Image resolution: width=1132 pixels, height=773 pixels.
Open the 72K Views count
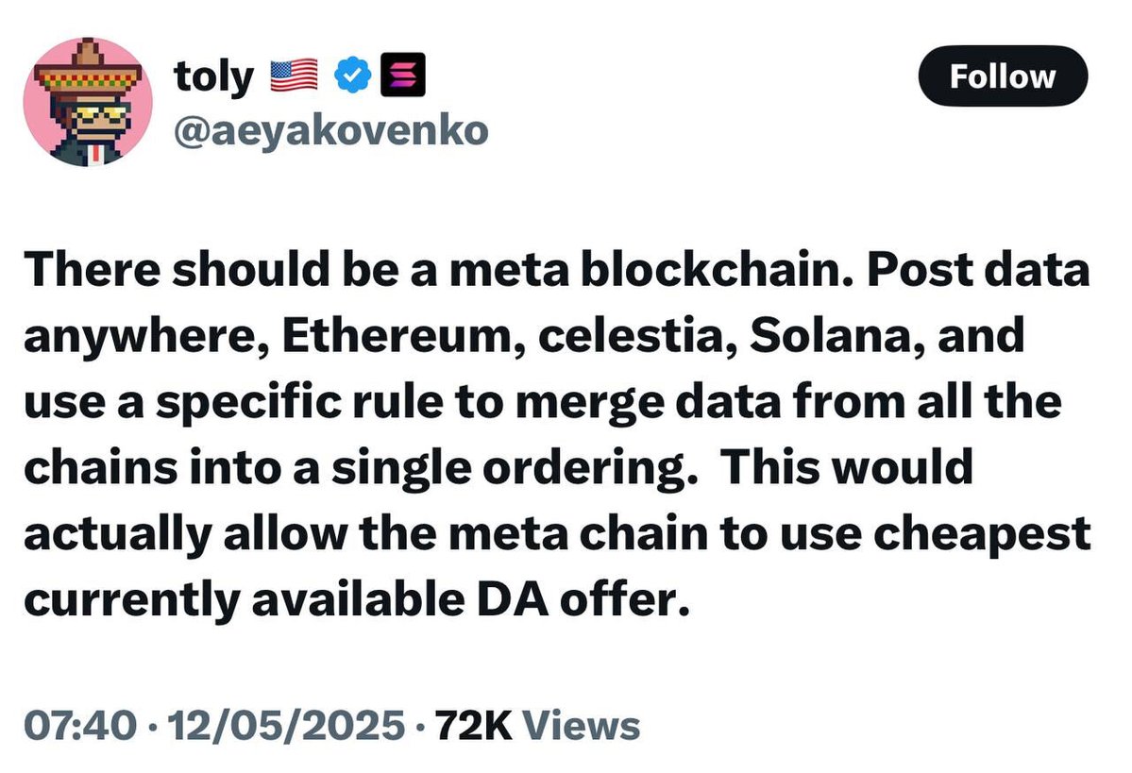538,725
